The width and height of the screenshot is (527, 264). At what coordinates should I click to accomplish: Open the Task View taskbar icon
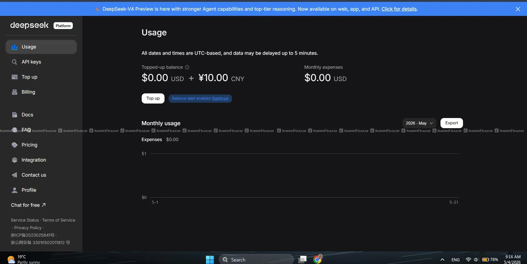click(x=302, y=259)
